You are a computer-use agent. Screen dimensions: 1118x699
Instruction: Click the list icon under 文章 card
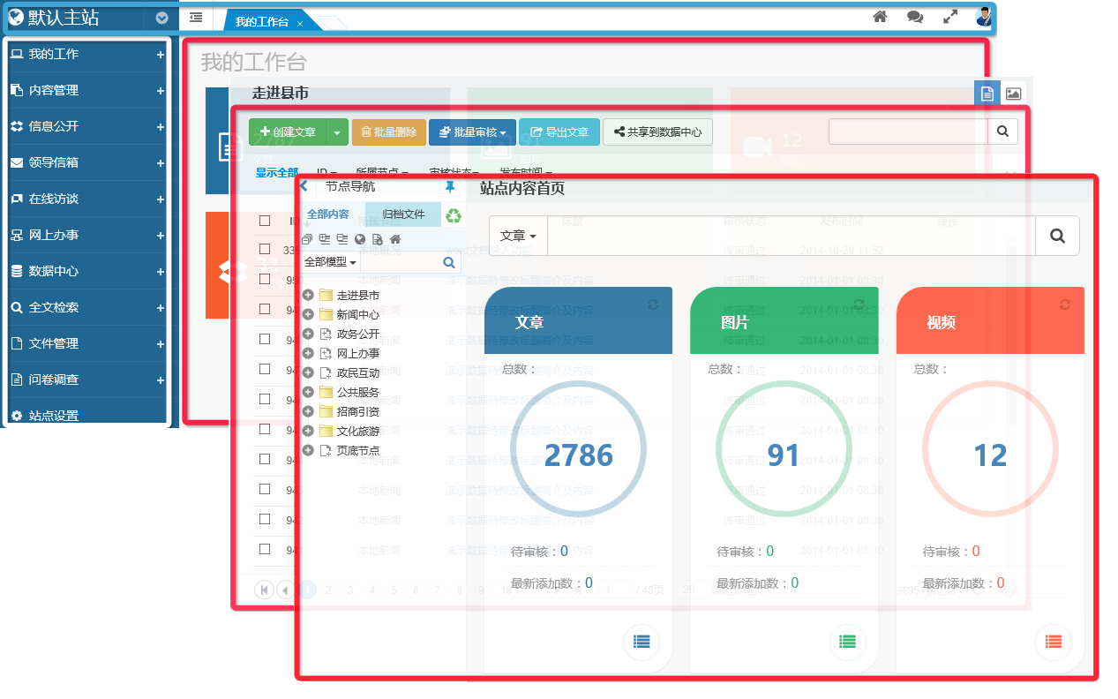[x=642, y=642]
